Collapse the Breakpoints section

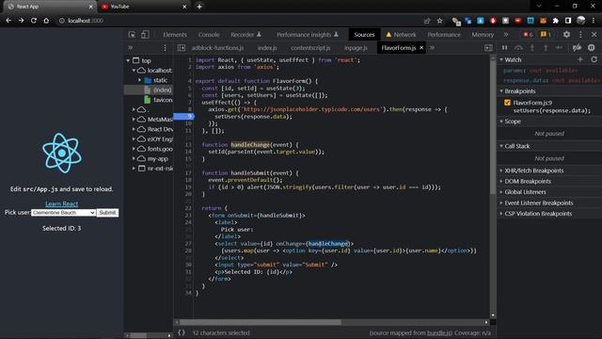[501, 91]
